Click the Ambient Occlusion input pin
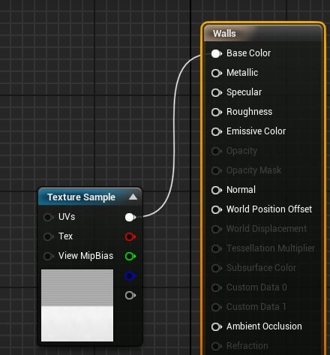Screen dimensions: 330x355 [217, 326]
